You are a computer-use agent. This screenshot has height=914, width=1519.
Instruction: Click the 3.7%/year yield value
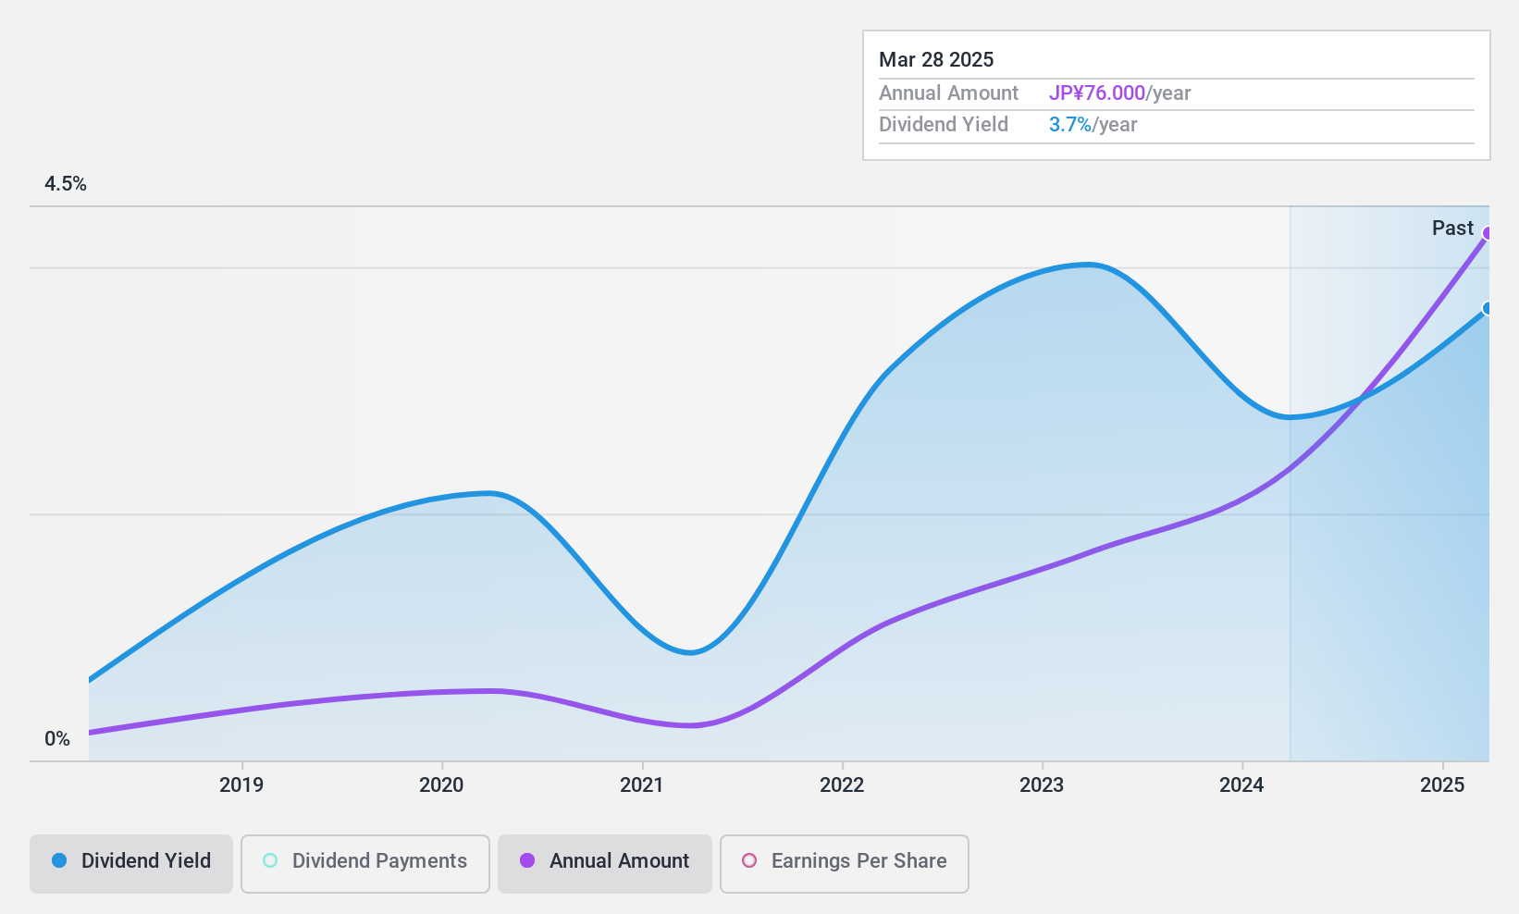(1093, 125)
